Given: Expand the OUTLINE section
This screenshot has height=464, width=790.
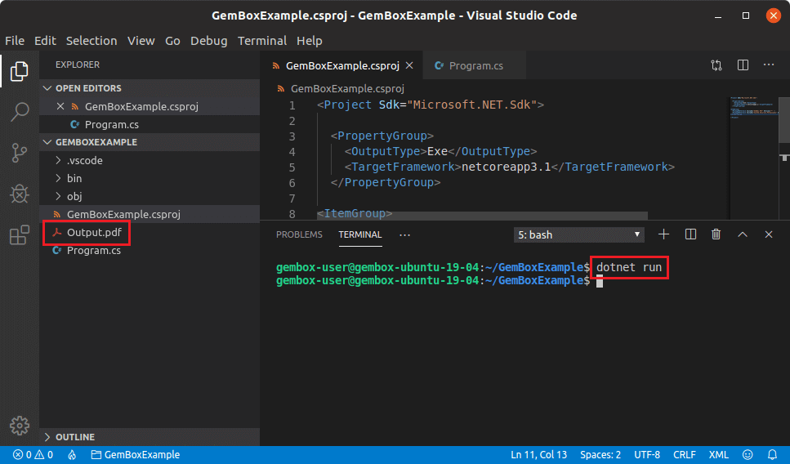Looking at the screenshot, I should (74, 437).
